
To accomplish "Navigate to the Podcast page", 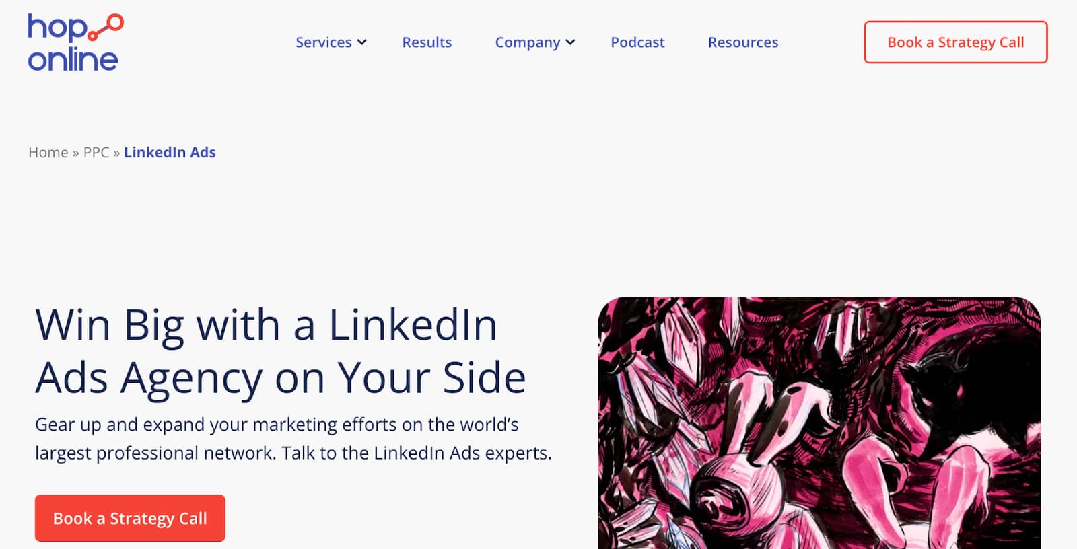I will click(x=637, y=42).
